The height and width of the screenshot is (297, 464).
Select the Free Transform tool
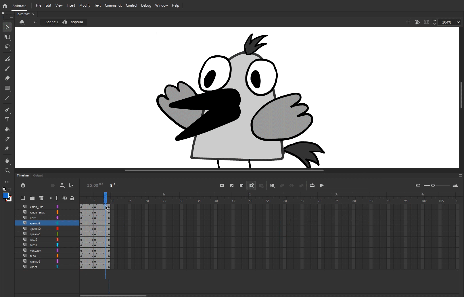click(7, 37)
